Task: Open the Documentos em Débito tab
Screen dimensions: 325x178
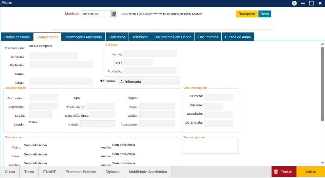Action: (173, 37)
